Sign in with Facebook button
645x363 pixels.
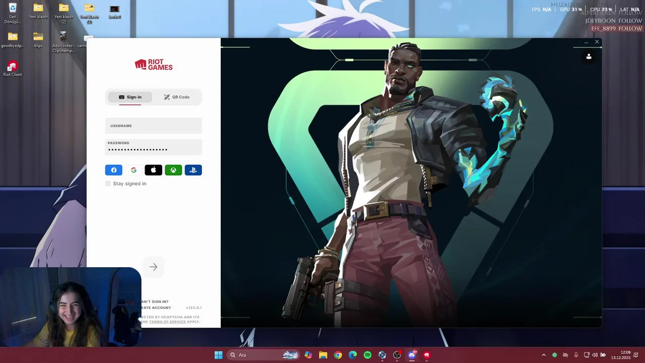(x=113, y=170)
